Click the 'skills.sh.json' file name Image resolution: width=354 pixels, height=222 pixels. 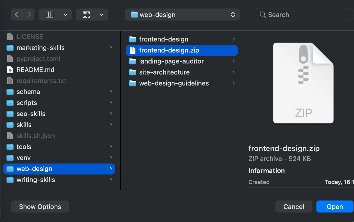(x=36, y=136)
